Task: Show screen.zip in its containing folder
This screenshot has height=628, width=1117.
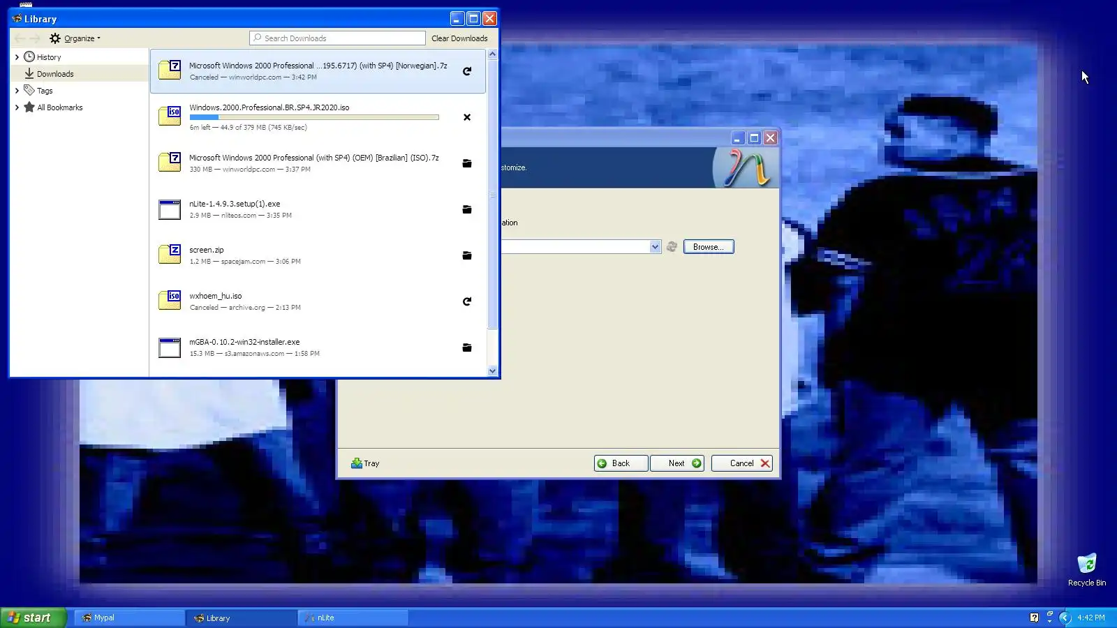Action: tap(467, 255)
